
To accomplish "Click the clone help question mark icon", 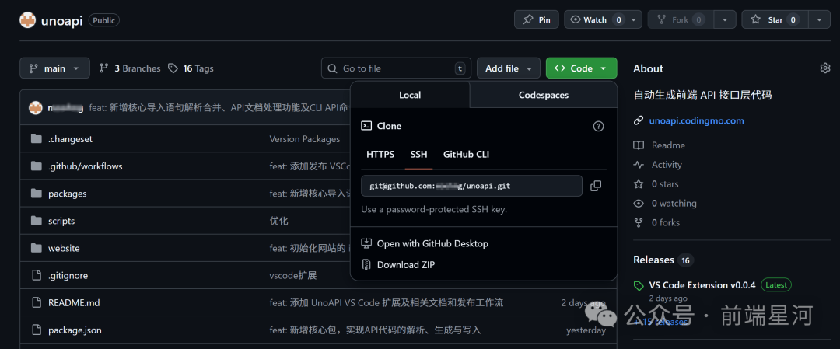I will click(x=598, y=127).
